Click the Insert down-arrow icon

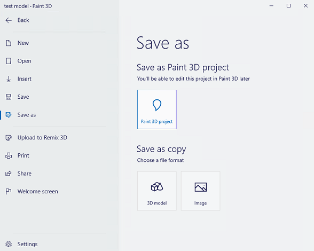tap(9, 79)
